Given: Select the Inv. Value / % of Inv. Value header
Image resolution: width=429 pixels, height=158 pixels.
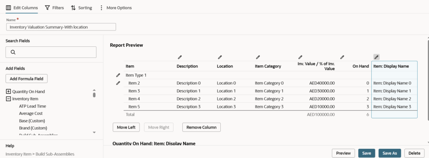Looking at the screenshot, I should (316, 66).
